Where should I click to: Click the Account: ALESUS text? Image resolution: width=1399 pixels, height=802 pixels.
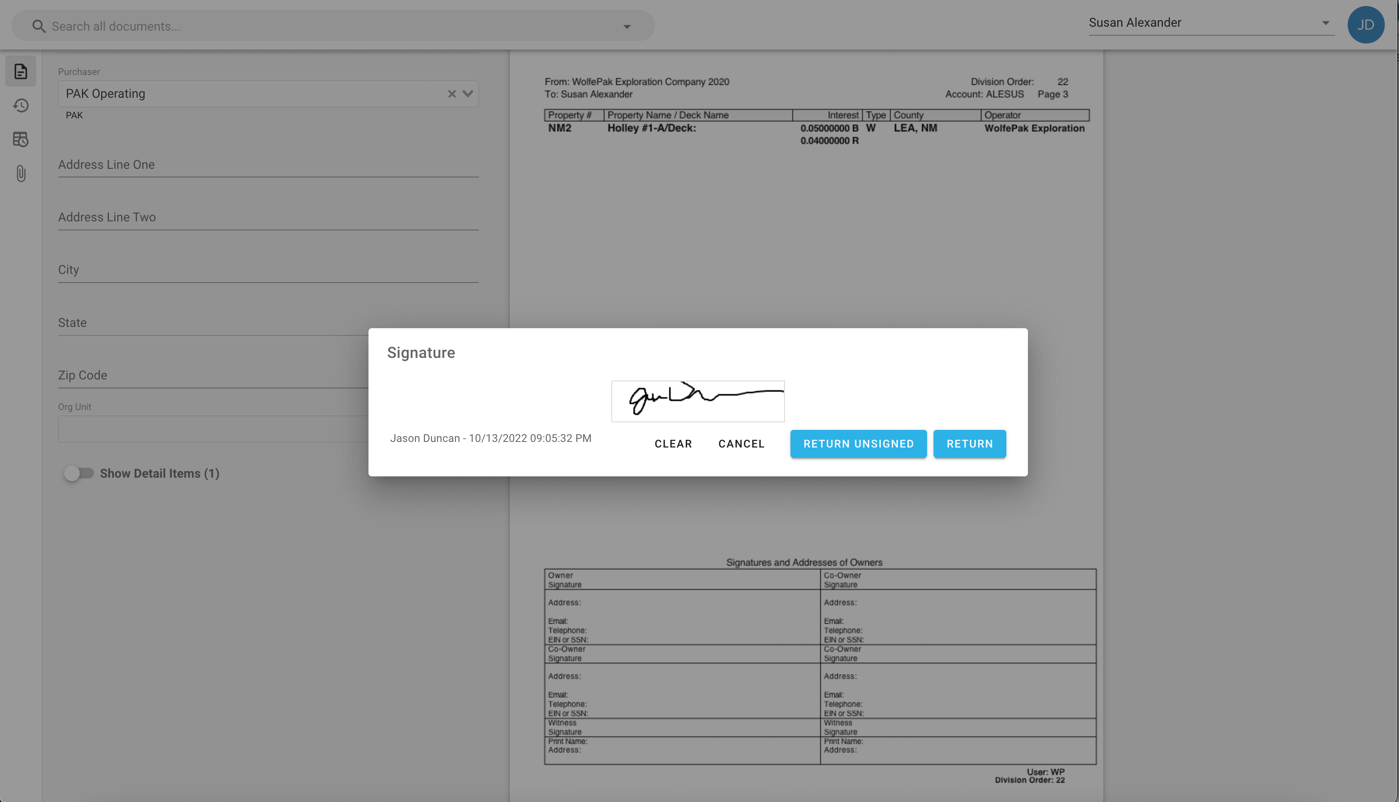click(984, 94)
